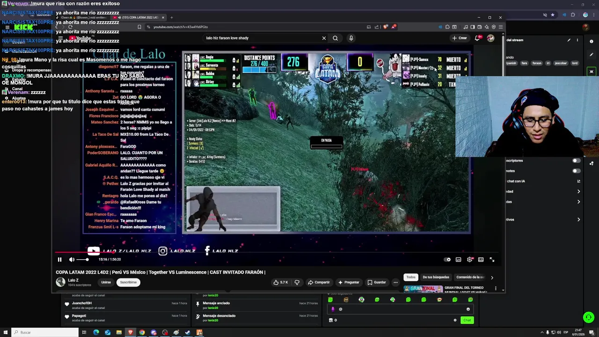Switch to the COPA LATAM 2022 tab
Viewport: 599px width, 337px height.
click(x=139, y=17)
